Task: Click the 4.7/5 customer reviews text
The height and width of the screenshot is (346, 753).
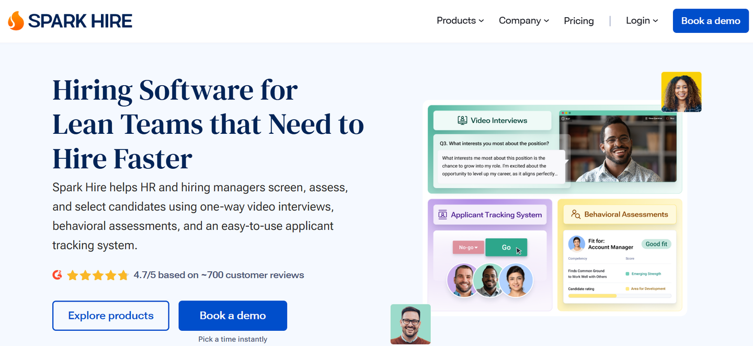Action: coord(219,275)
